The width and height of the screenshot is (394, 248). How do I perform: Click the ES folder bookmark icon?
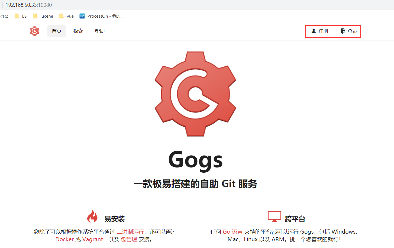(x=17, y=16)
